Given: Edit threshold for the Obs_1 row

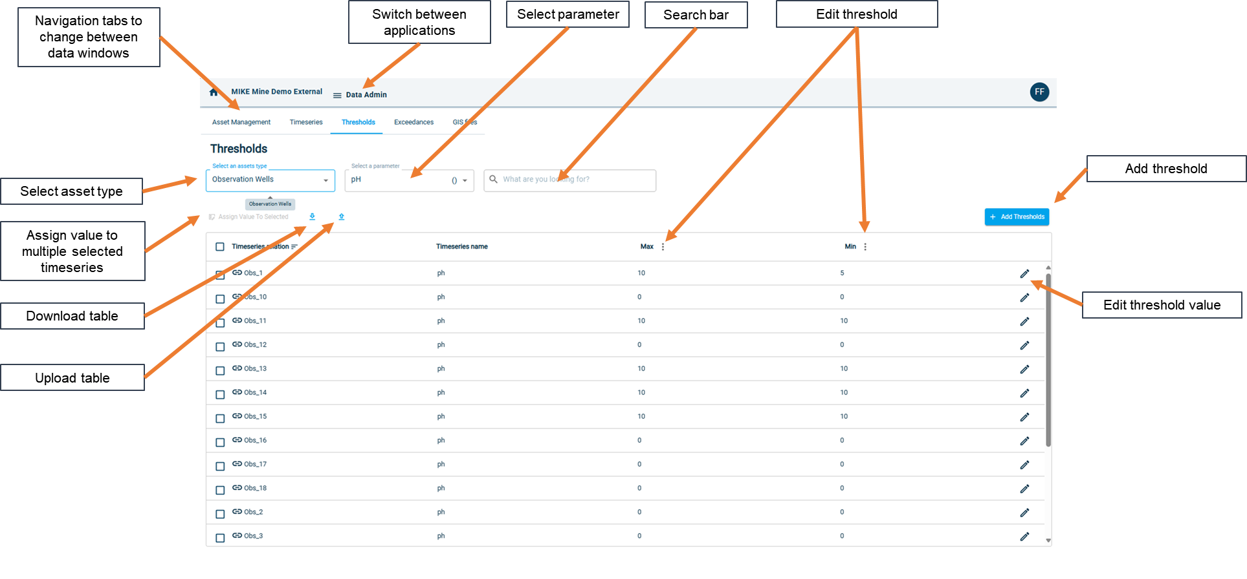Looking at the screenshot, I should coord(1024,274).
